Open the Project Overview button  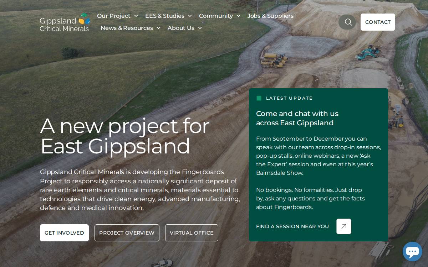[x=127, y=233]
